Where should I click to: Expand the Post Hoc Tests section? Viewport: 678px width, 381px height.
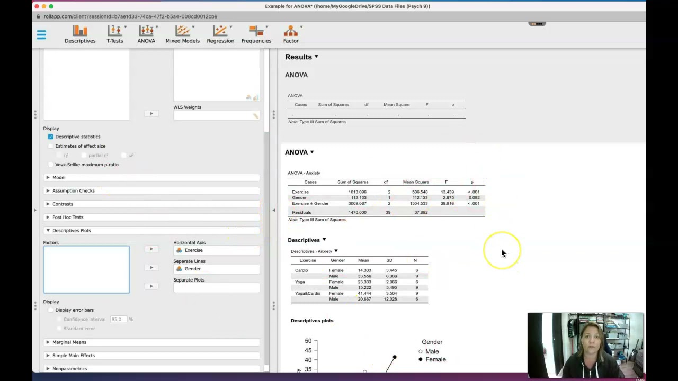coord(151,217)
